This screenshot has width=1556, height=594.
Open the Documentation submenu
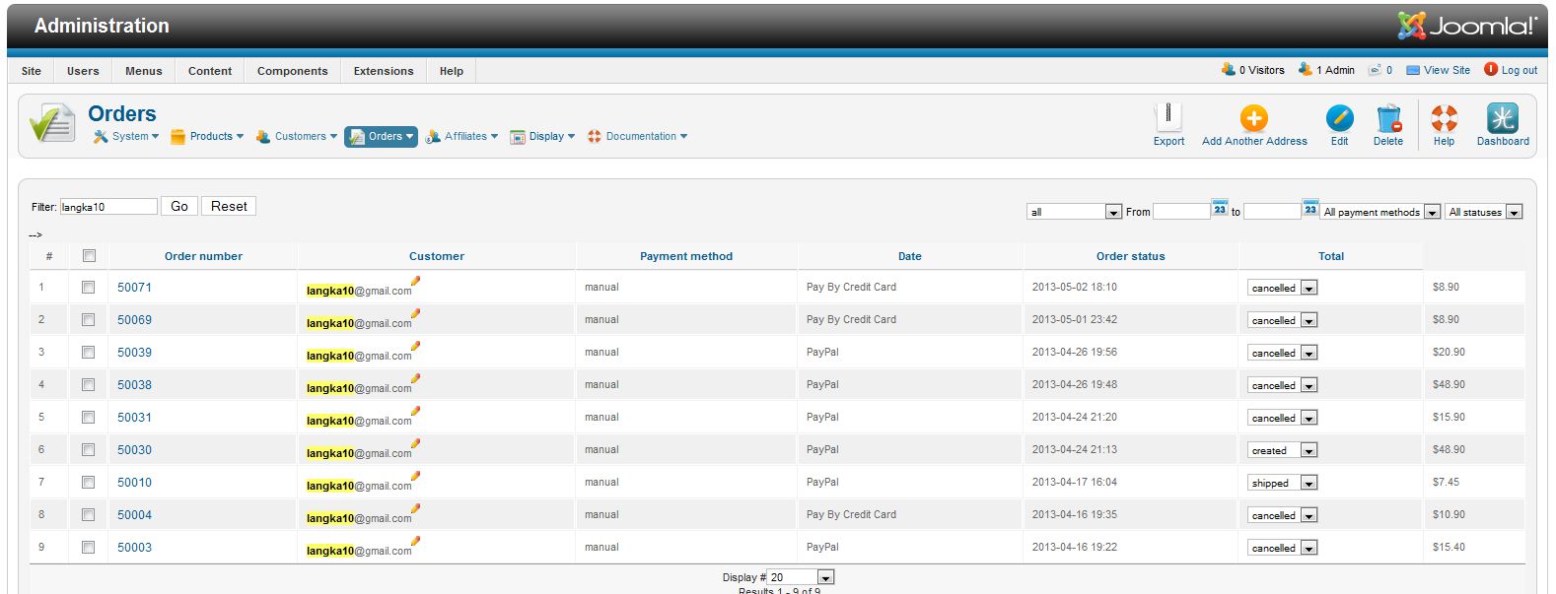point(637,137)
